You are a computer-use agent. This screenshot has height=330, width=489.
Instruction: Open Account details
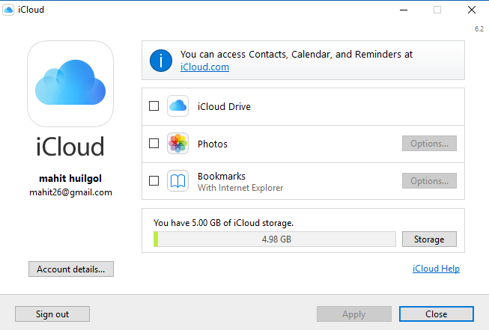pos(70,269)
